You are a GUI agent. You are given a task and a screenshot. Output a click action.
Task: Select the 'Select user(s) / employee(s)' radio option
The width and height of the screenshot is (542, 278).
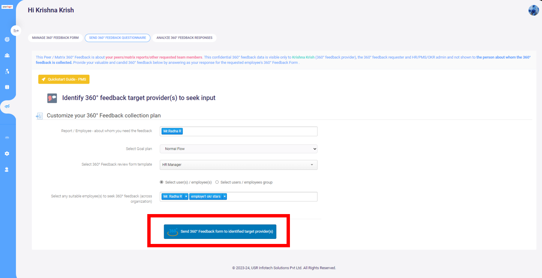[162, 182]
